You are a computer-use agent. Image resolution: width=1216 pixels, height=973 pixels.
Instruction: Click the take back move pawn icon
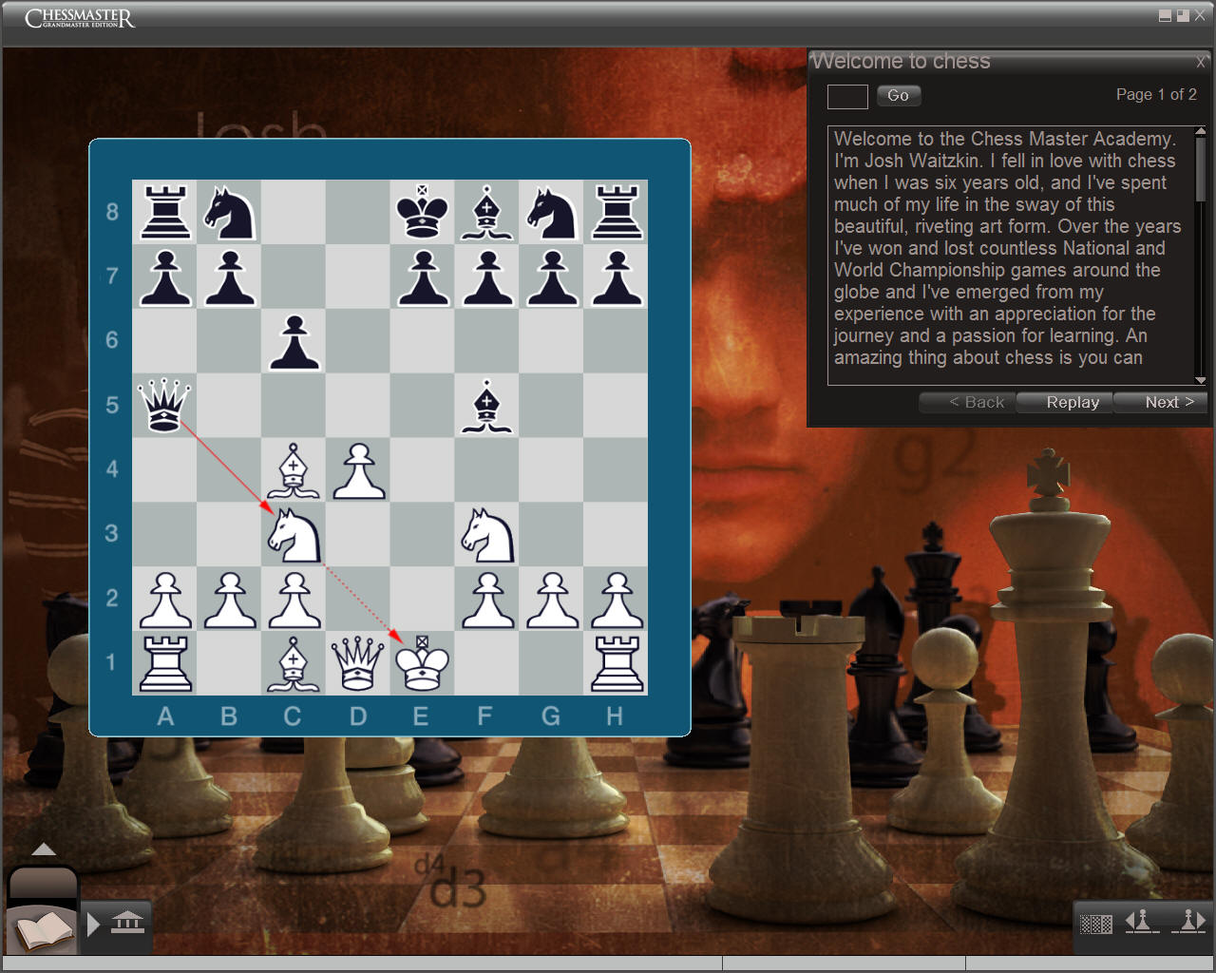click(x=1141, y=922)
